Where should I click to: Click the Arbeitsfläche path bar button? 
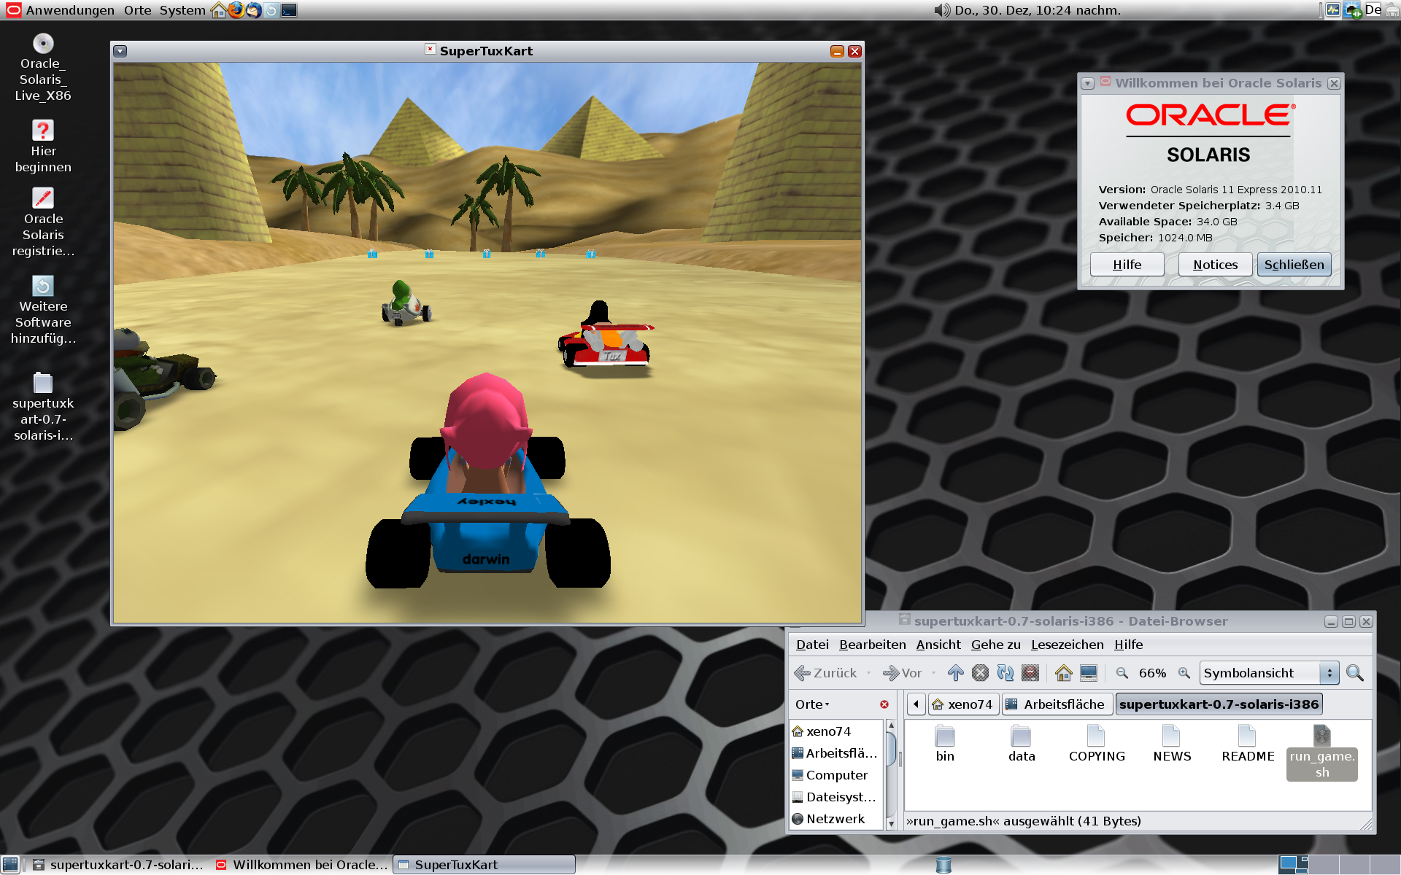[1056, 704]
